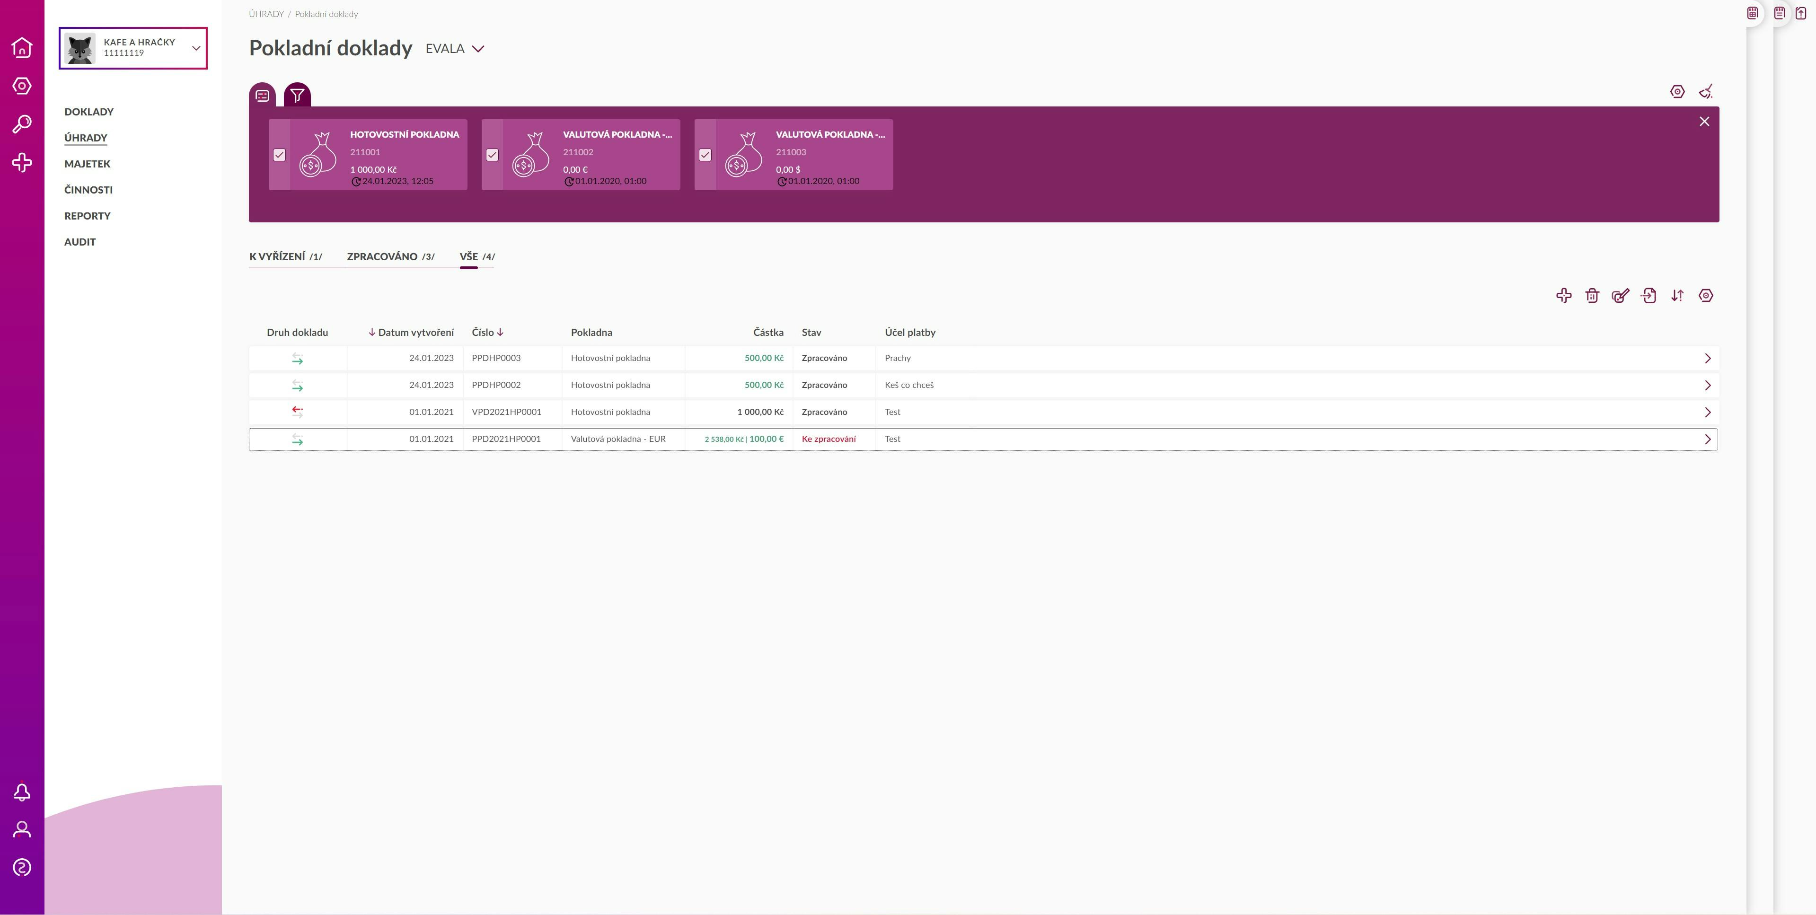Delete document with trash icon
The image size is (1816, 915).
point(1592,295)
